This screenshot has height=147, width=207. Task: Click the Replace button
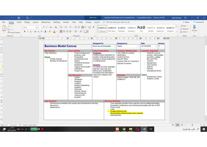click(184, 29)
